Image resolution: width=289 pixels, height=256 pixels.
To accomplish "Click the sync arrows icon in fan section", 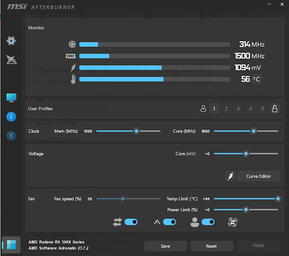I will [x=117, y=222].
